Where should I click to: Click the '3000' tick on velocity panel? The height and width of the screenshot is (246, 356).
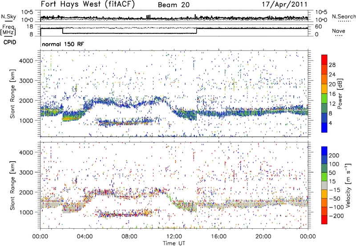[x=26, y=172]
